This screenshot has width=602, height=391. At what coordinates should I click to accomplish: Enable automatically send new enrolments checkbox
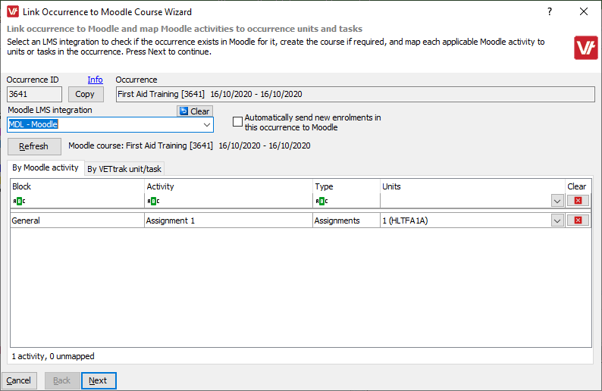[x=237, y=122]
